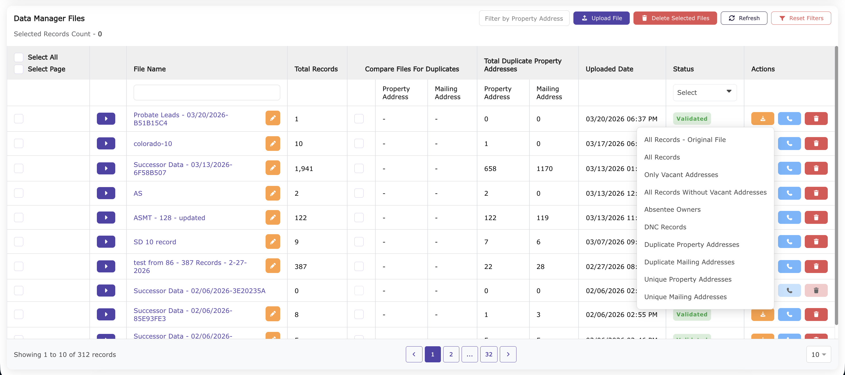Edit the SD 10 record file name
This screenshot has height=375, width=845.
(x=272, y=241)
